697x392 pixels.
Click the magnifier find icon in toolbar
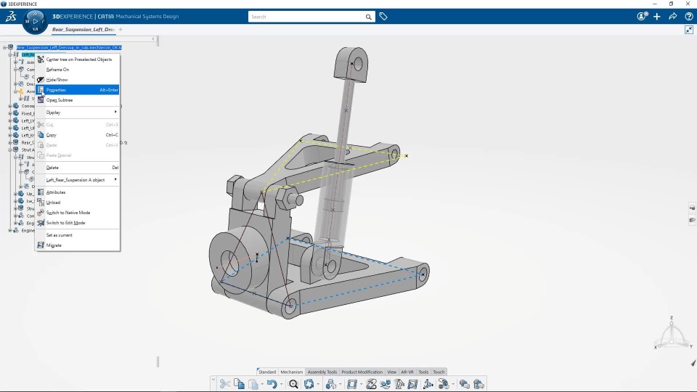tap(293, 384)
